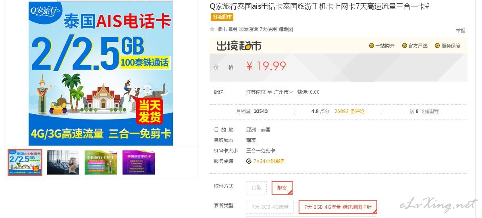482x218 pixels.
Task: Click the 举报 report link
Action: 461,31
